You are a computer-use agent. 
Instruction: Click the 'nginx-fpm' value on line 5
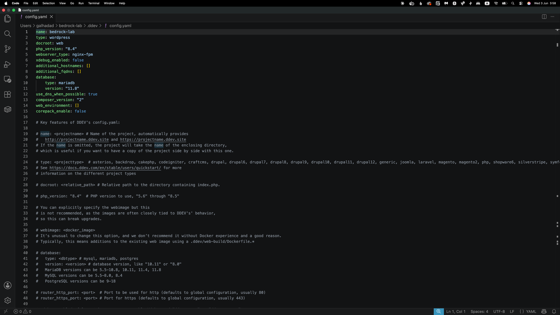(82, 54)
